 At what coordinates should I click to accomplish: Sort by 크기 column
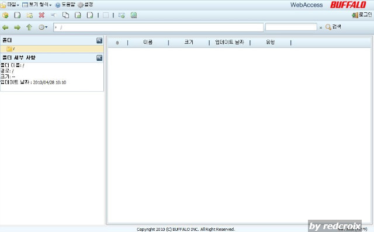[x=189, y=43]
